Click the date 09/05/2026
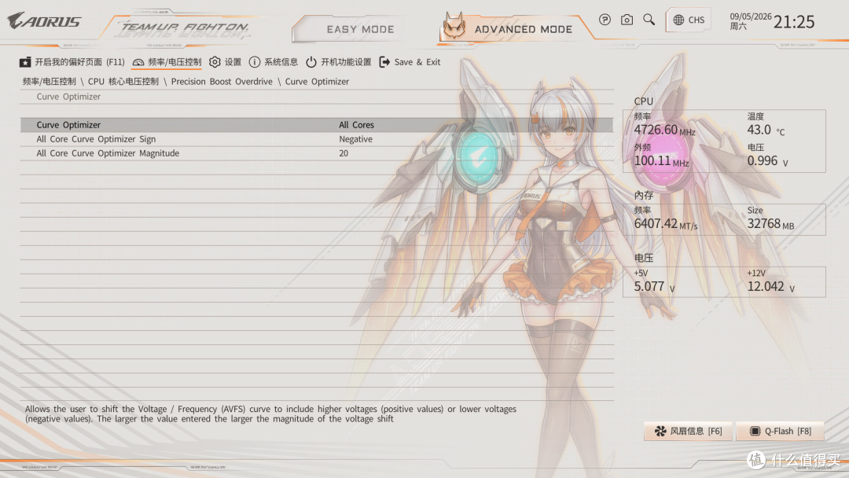 click(751, 17)
